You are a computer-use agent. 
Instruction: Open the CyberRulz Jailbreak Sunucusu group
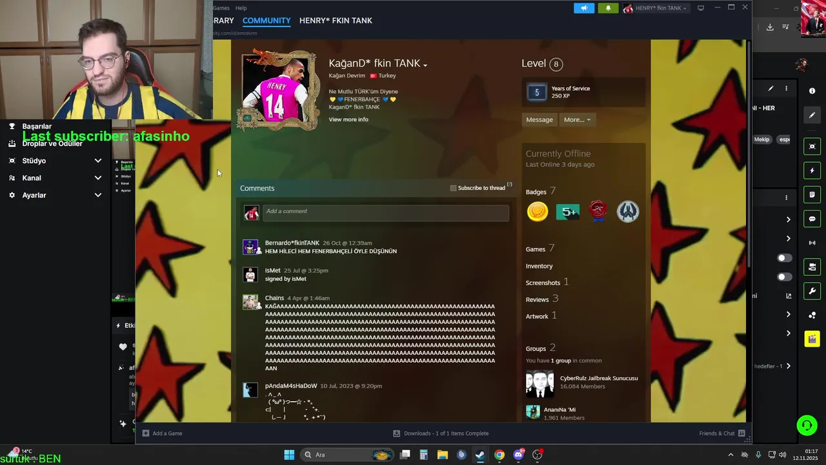click(599, 378)
